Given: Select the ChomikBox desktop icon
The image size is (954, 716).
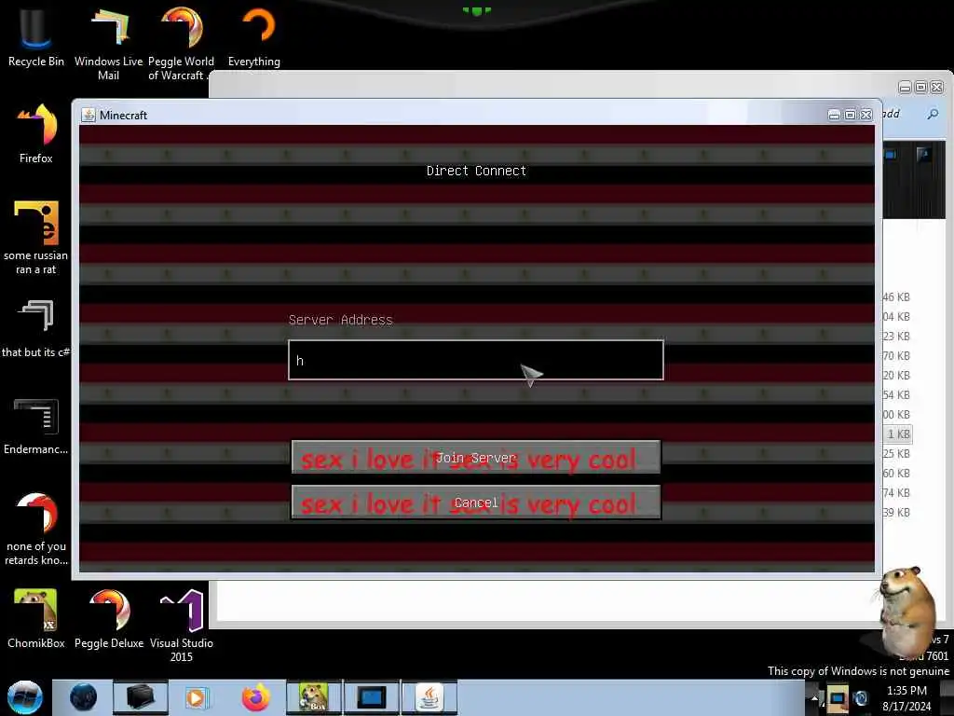Looking at the screenshot, I should click(36, 619).
